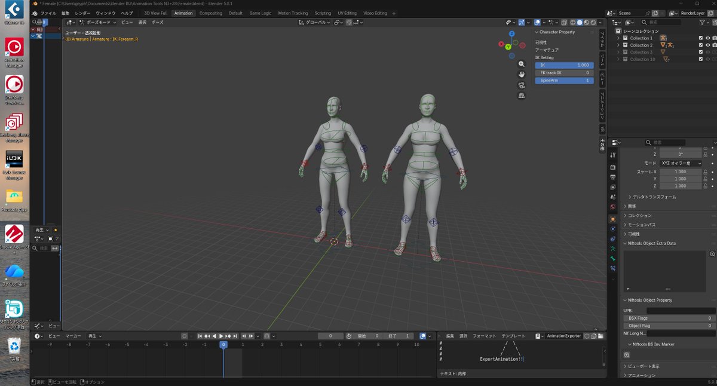
Task: Open the Tool properties tab icon
Action: tap(612, 155)
